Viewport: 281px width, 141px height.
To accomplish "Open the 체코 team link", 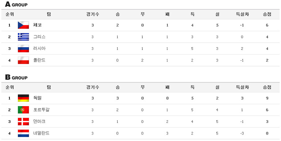I will coord(38,25).
